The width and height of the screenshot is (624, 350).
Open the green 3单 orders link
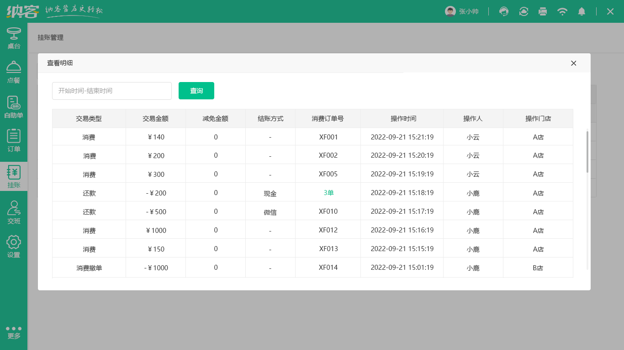[x=328, y=192]
